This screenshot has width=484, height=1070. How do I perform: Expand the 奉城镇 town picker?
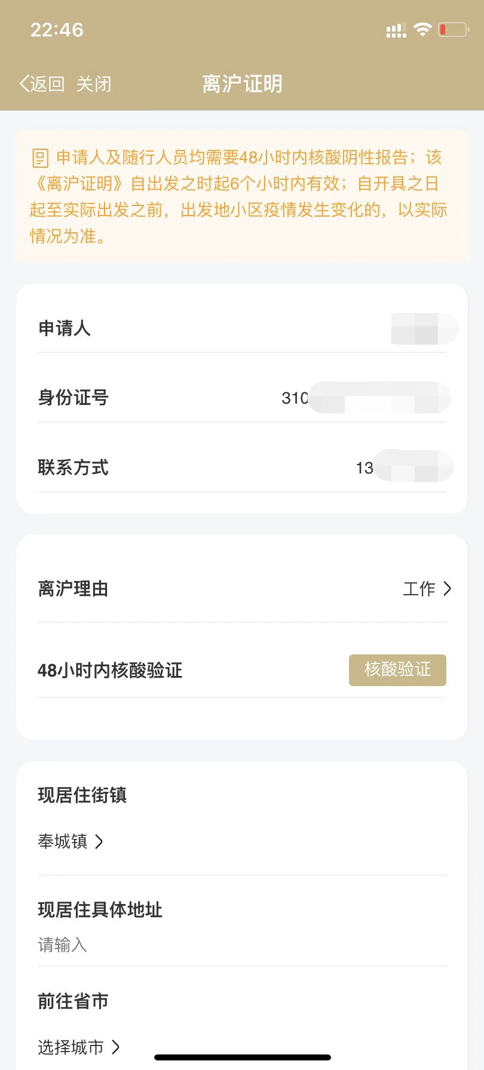point(71,841)
